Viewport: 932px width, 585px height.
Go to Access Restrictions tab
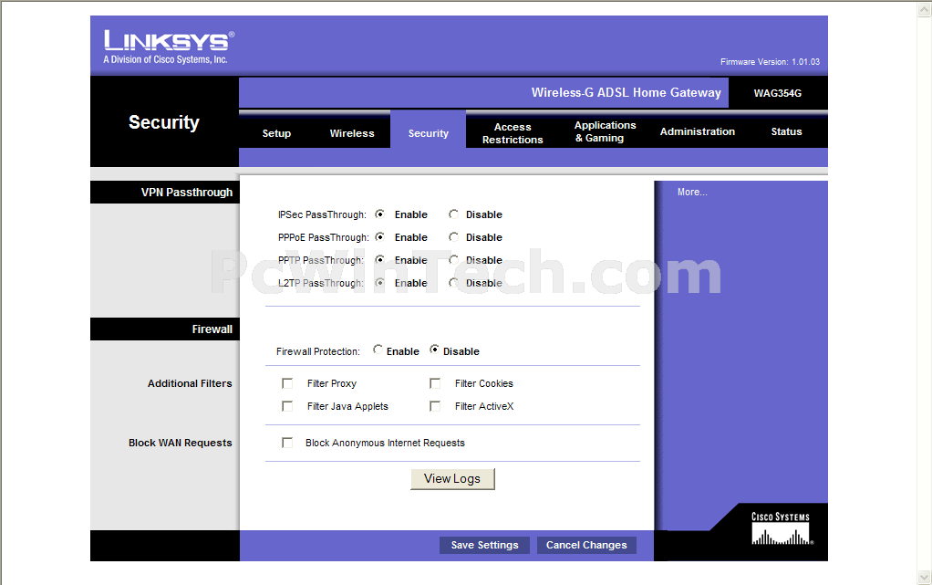pos(513,133)
